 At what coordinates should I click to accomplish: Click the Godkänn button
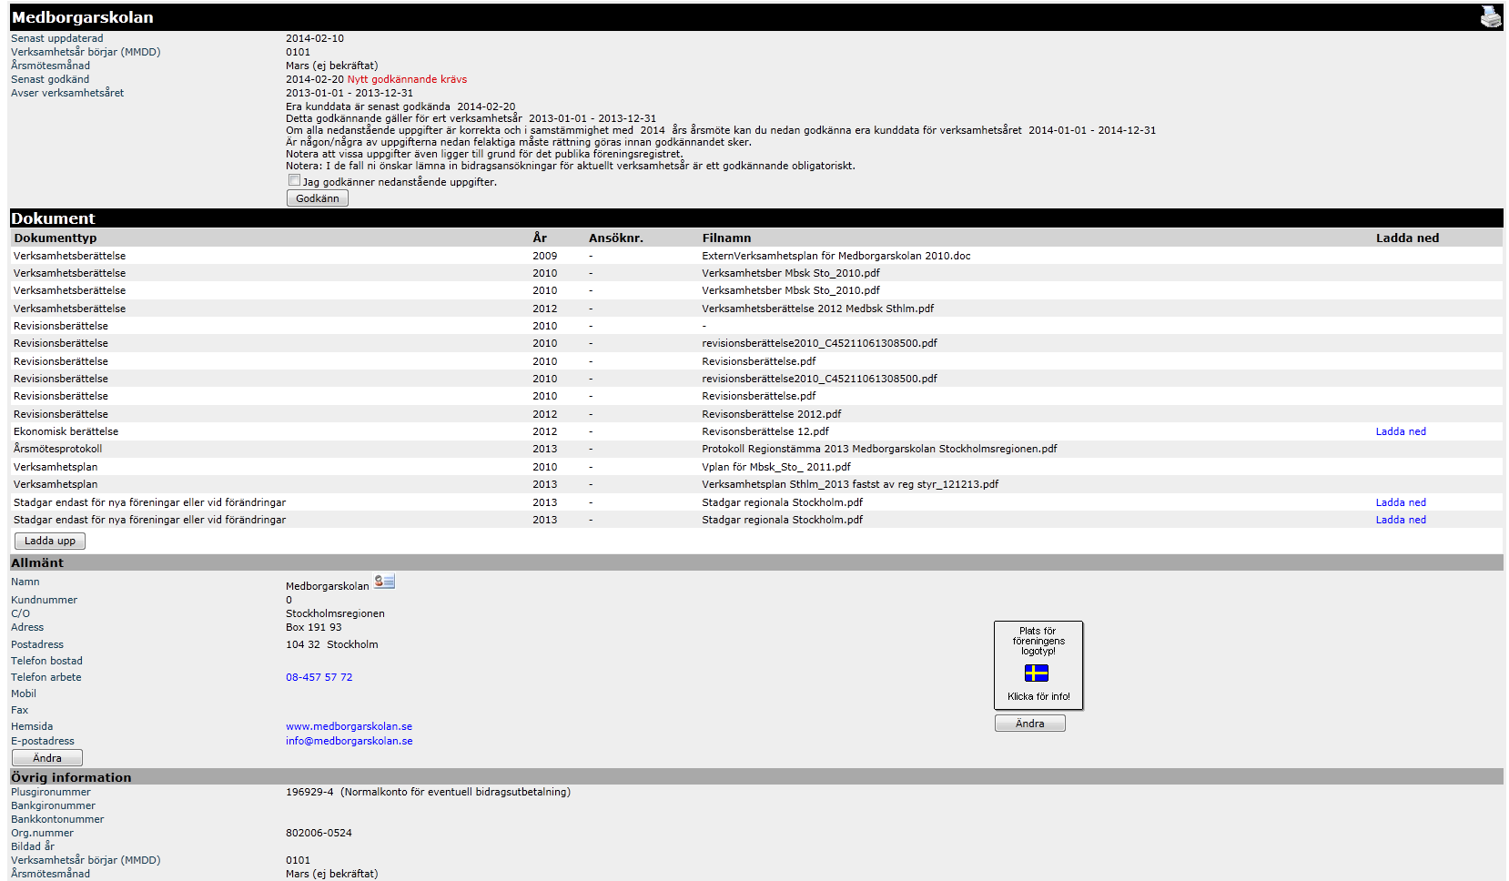coord(318,198)
